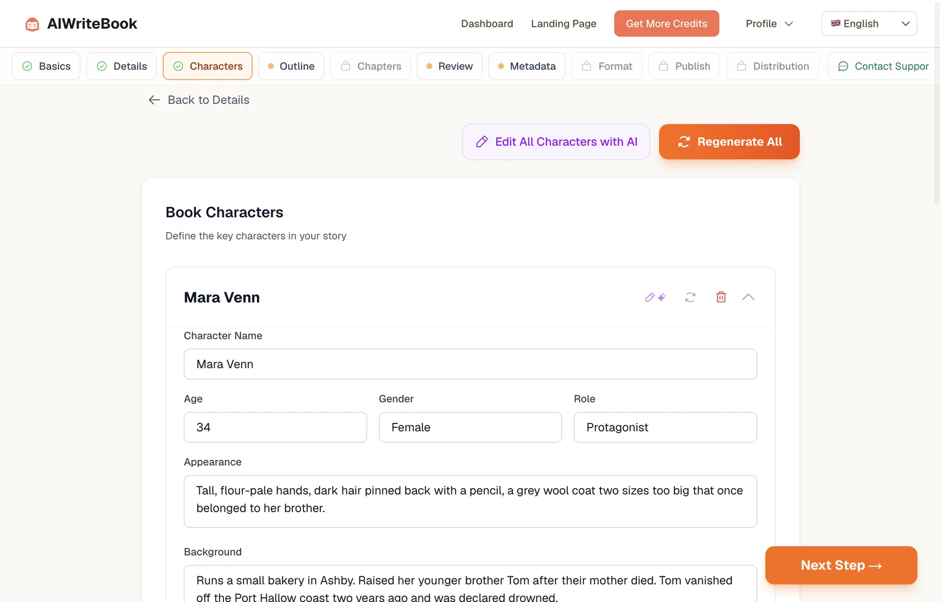Screen dimensions: 941x602
Task: Click the check icon on the Details tab
Action: [102, 66]
